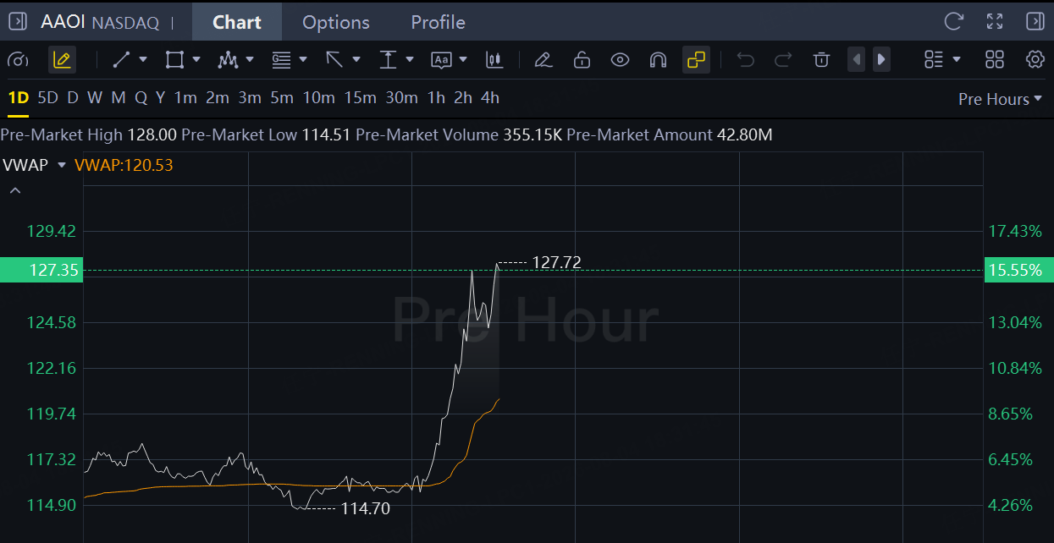The image size is (1054, 543).
Task: Click the AAOI ticker symbol
Action: [63, 22]
